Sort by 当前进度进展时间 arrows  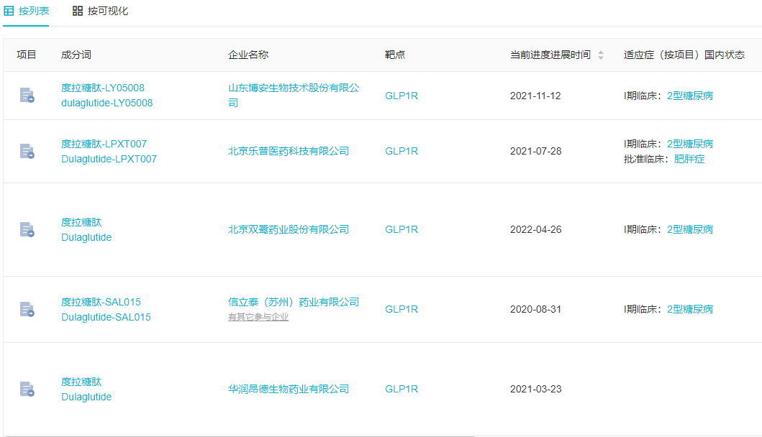[x=601, y=55]
